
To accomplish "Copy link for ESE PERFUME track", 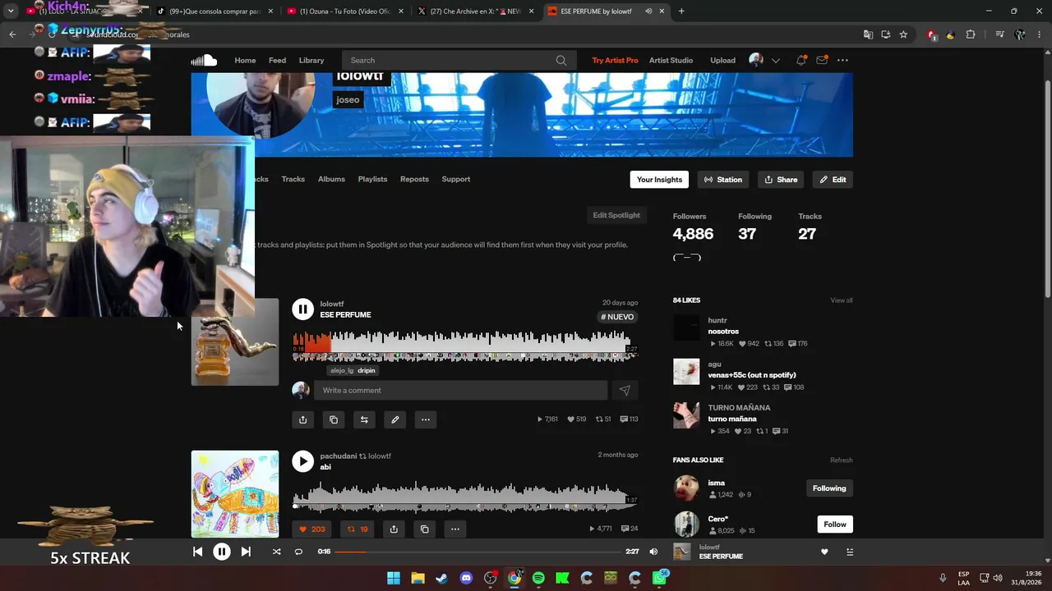I will (x=334, y=419).
